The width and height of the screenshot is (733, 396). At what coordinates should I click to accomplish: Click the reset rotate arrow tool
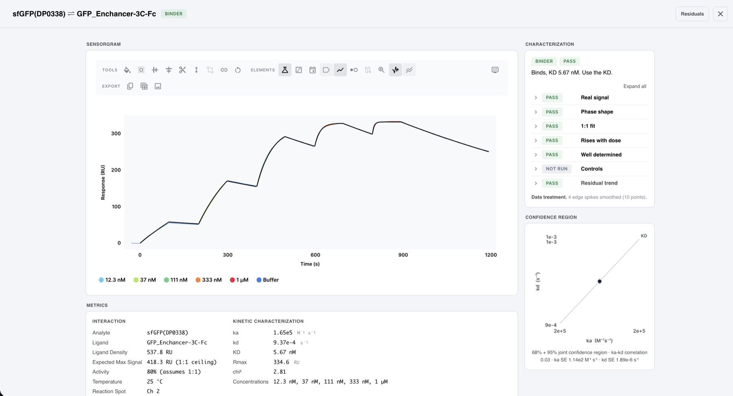[x=238, y=70]
